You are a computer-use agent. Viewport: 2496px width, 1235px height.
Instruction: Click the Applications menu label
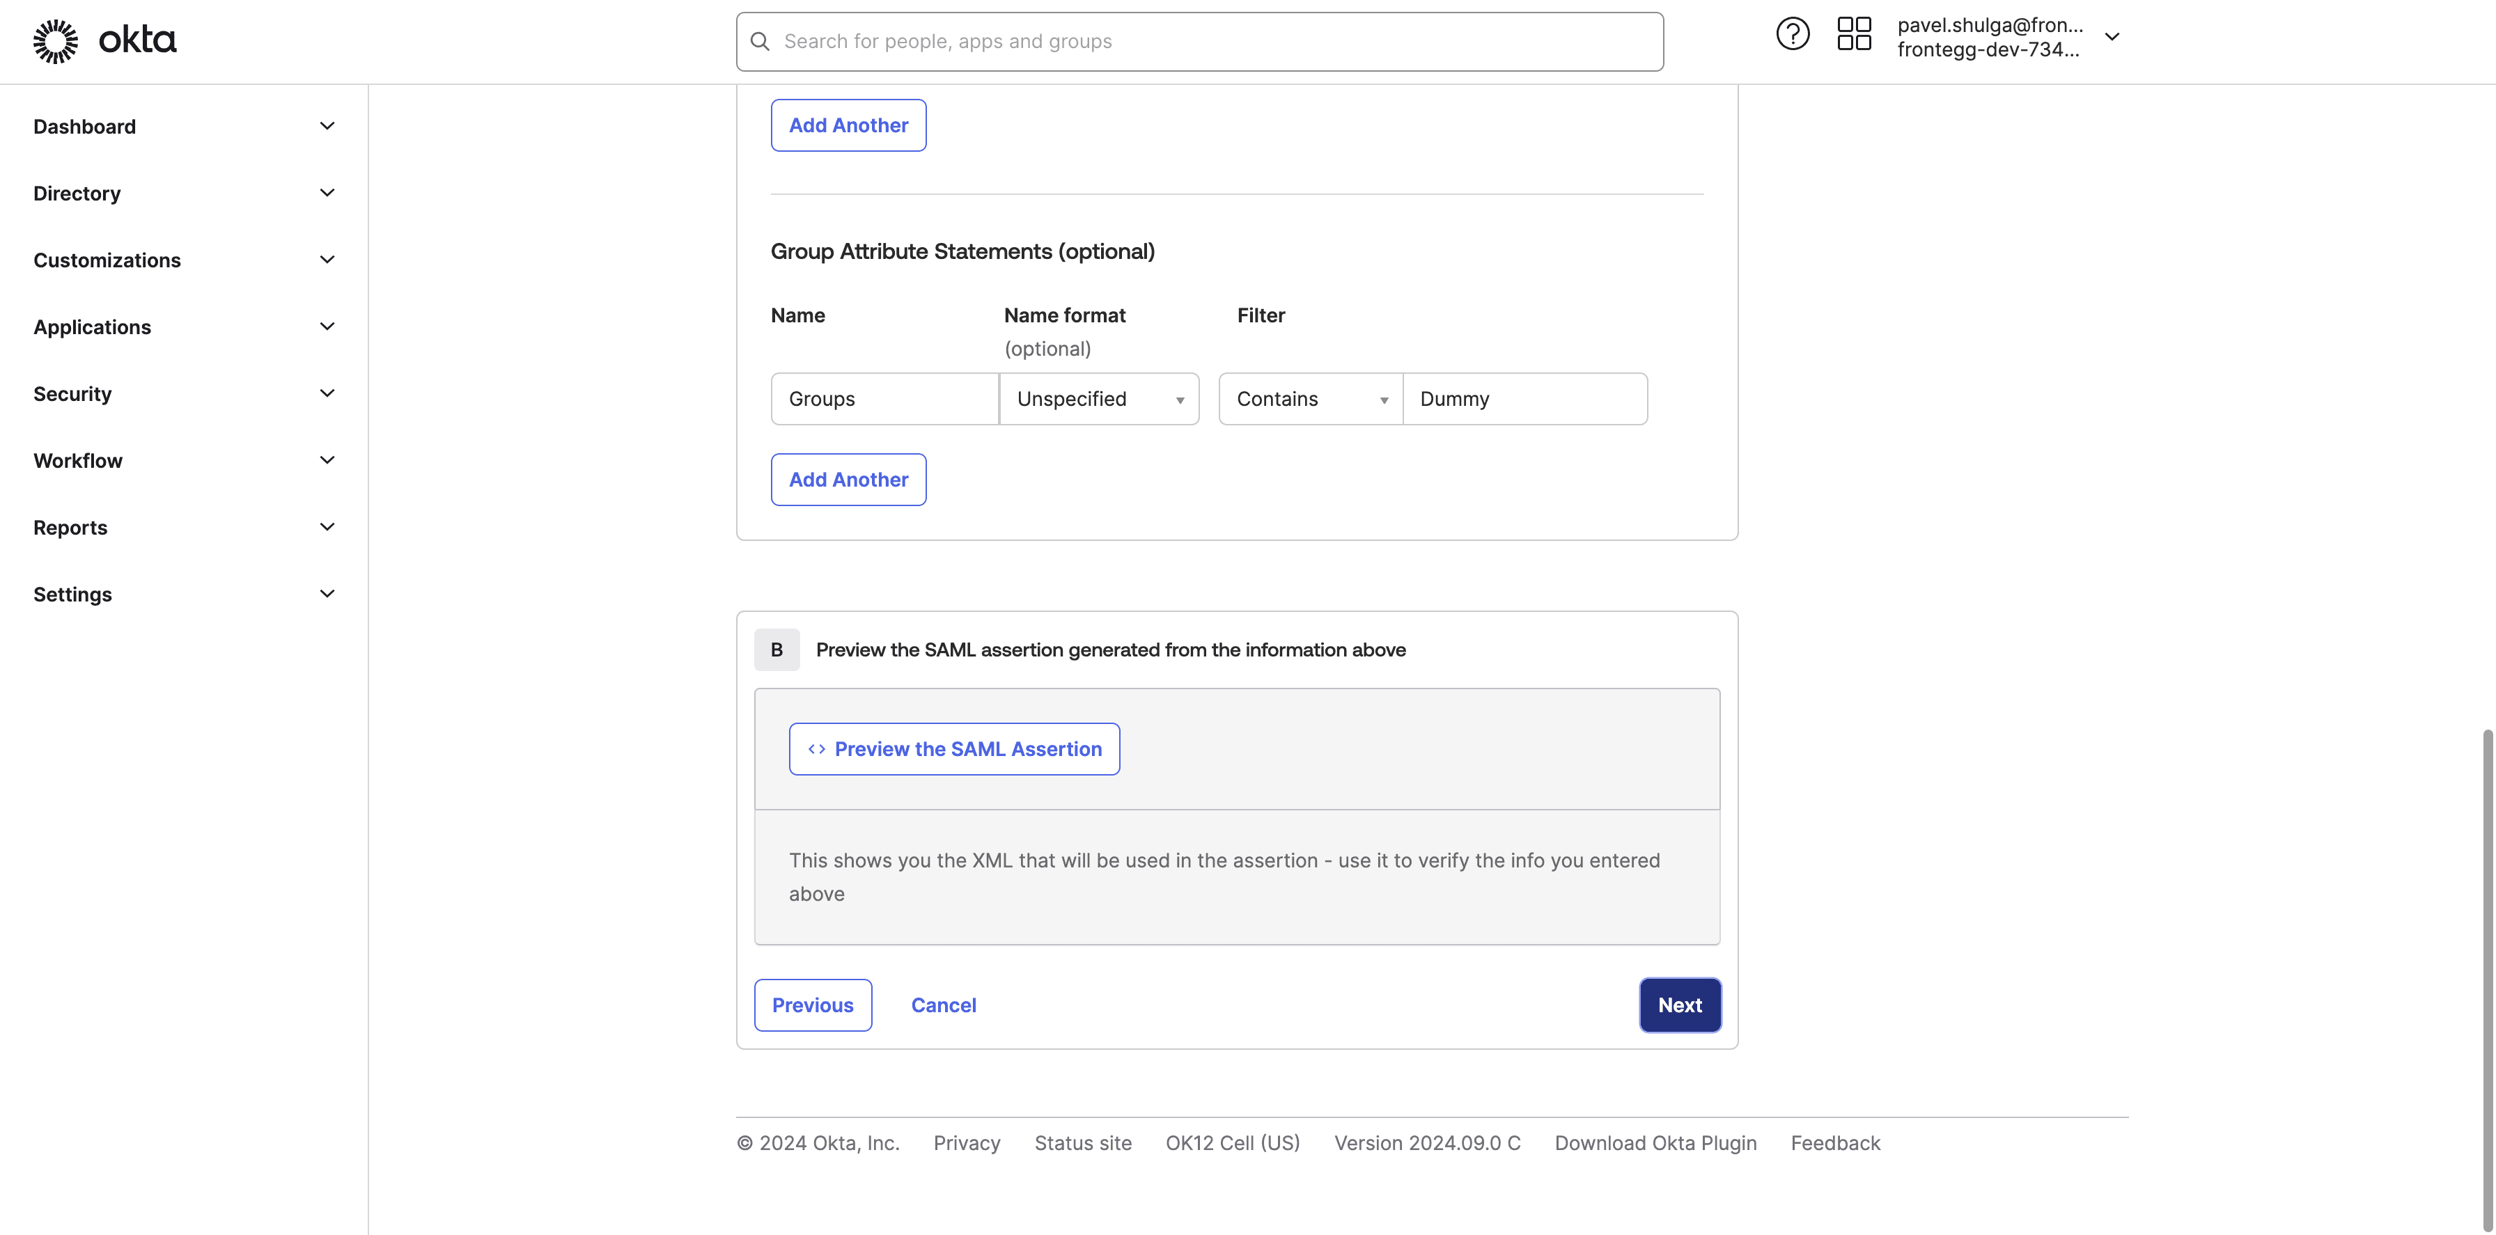92,327
